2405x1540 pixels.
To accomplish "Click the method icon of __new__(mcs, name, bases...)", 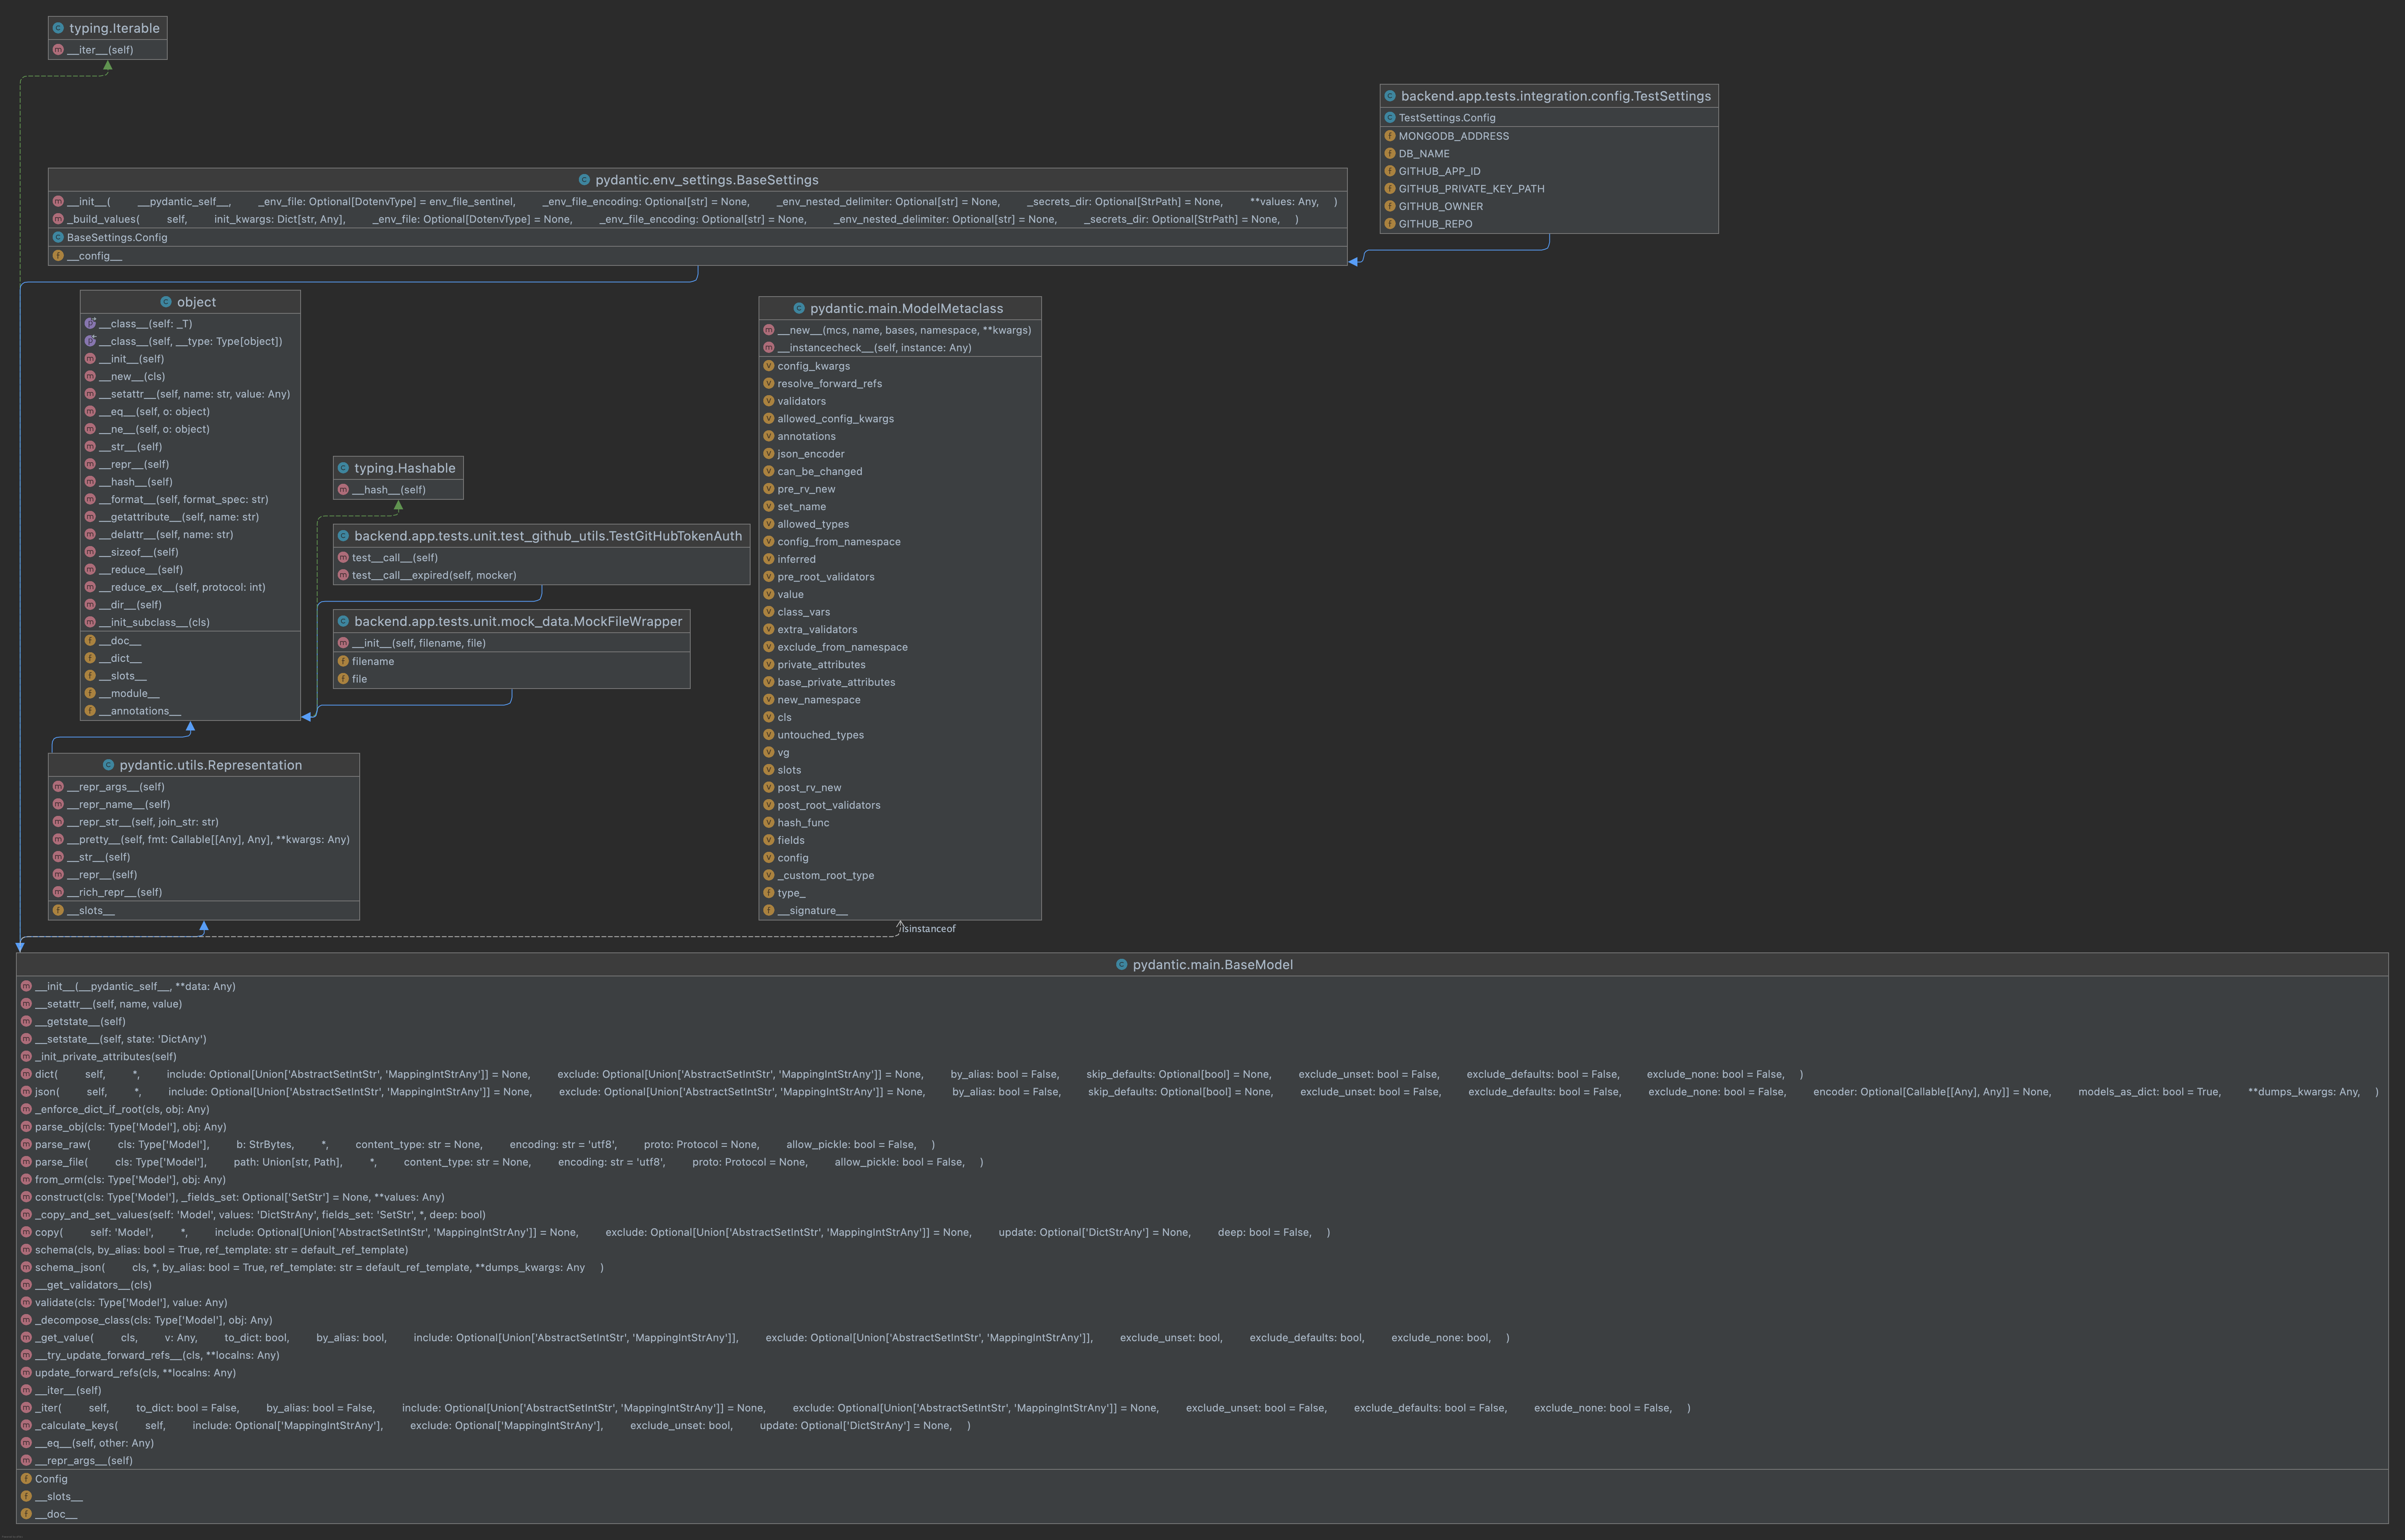I will [x=769, y=330].
